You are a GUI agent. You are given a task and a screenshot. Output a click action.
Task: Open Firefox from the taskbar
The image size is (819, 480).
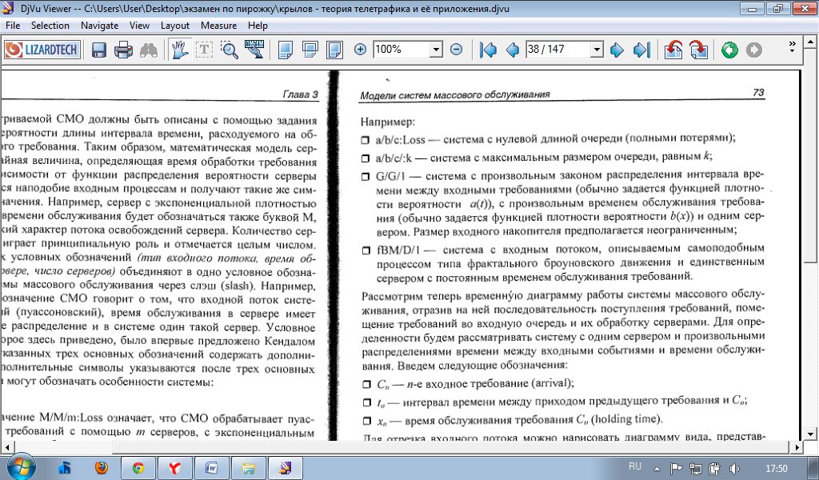coord(102,467)
